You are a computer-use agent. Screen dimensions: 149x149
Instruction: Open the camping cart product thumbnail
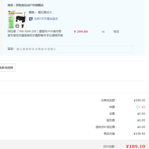click(x=17, y=20)
